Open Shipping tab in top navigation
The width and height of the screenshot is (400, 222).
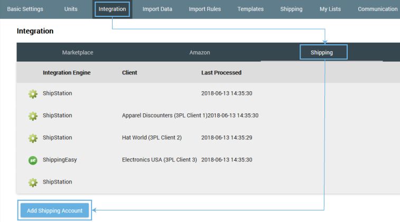click(x=291, y=9)
